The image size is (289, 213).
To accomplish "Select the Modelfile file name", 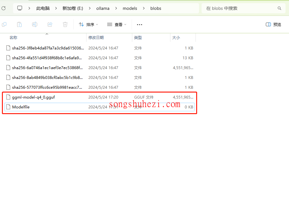I will coord(21,107).
